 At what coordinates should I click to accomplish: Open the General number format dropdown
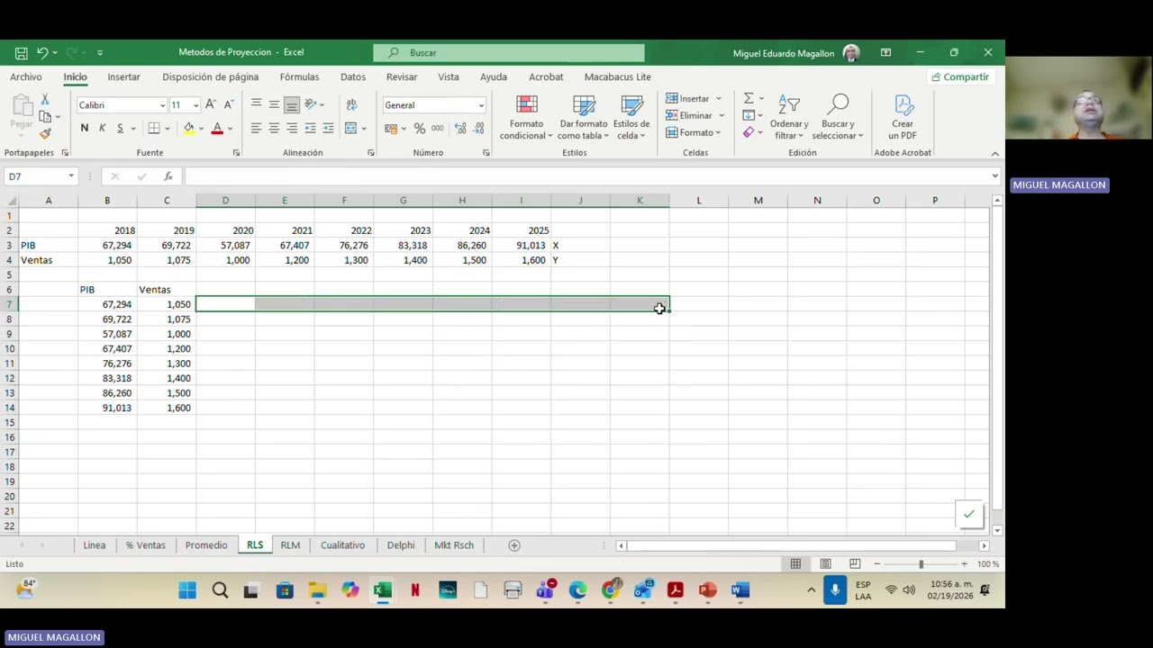click(x=481, y=105)
